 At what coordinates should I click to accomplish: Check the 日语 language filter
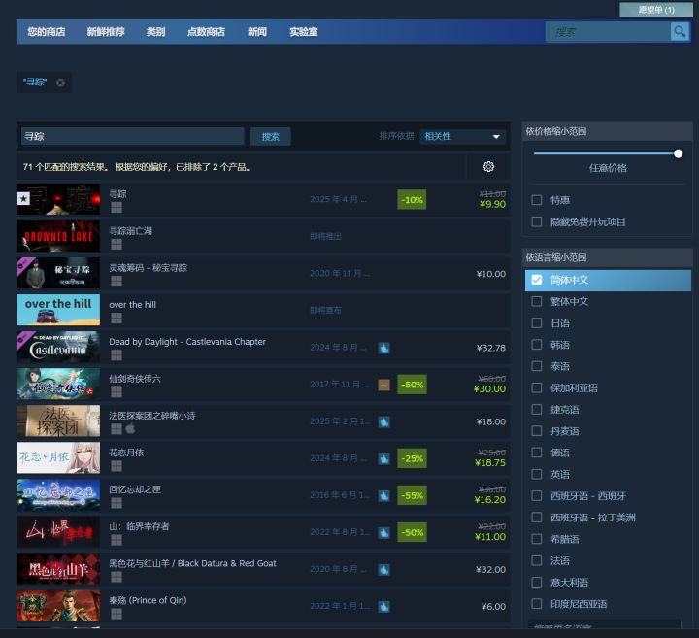(x=537, y=322)
